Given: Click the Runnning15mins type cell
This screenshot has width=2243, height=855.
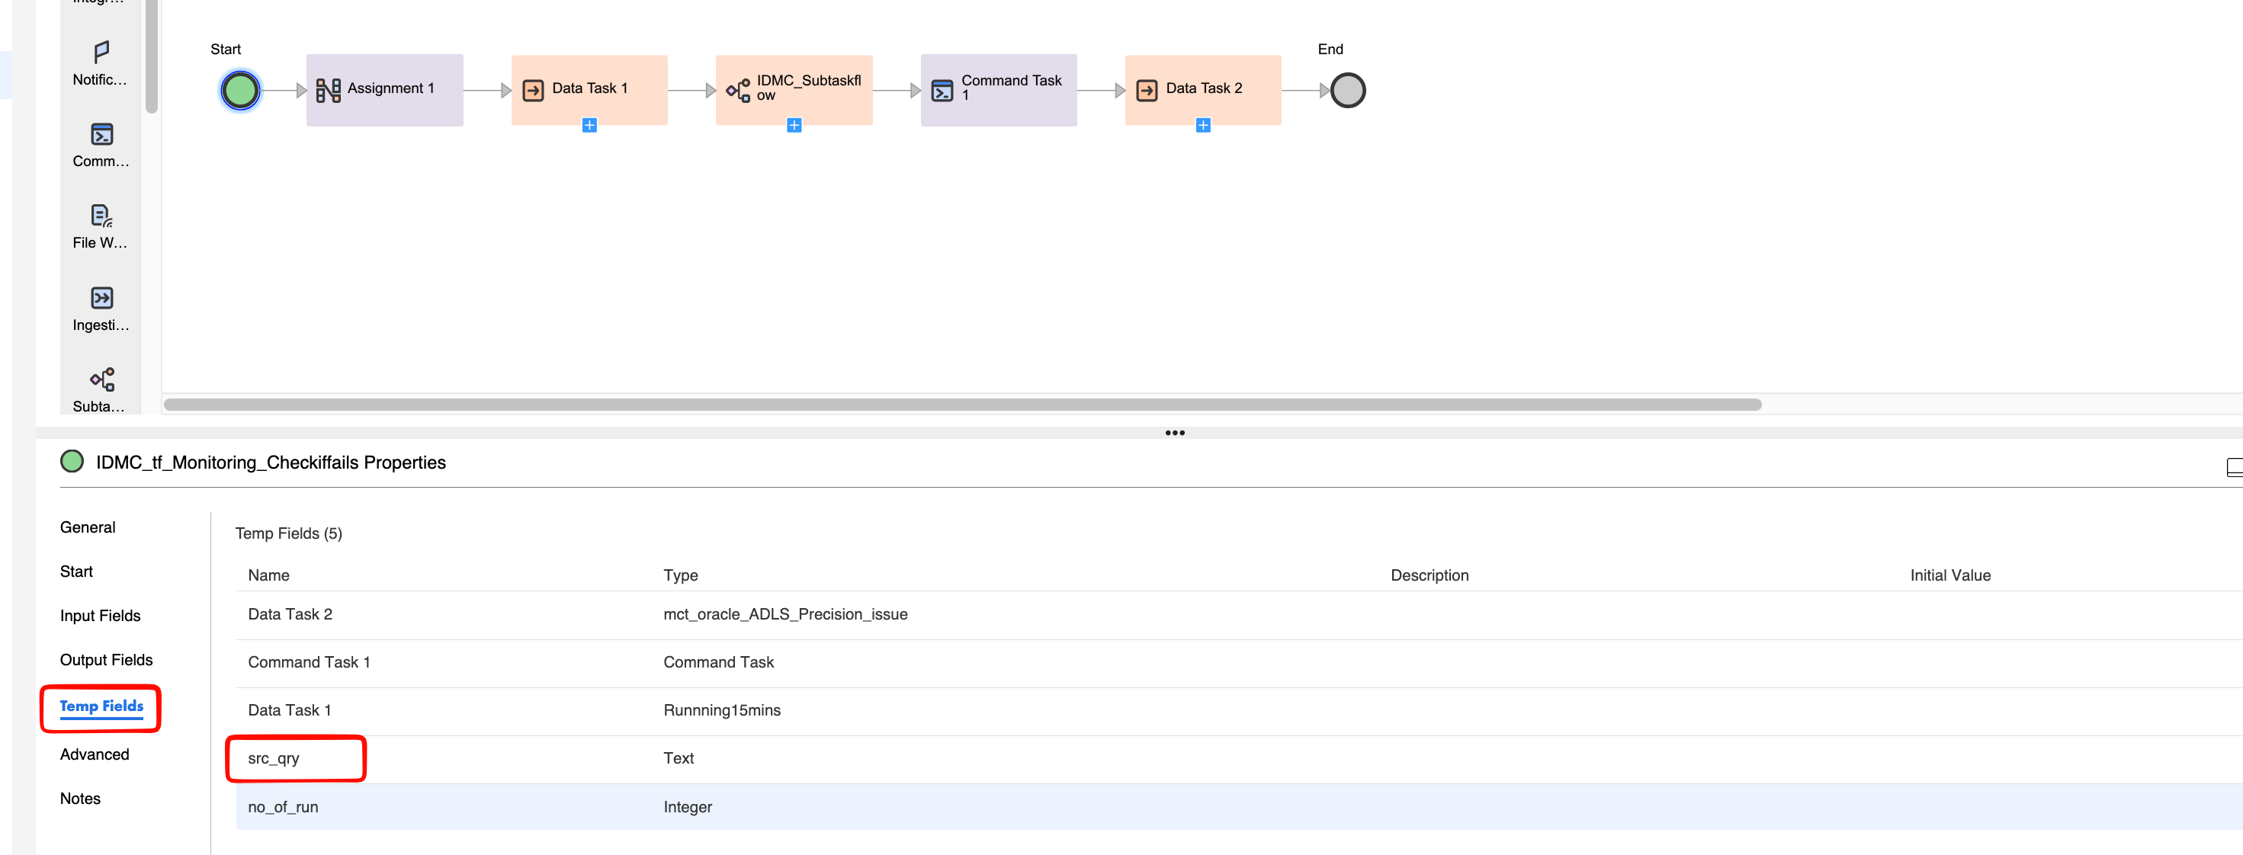Looking at the screenshot, I should (x=721, y=709).
